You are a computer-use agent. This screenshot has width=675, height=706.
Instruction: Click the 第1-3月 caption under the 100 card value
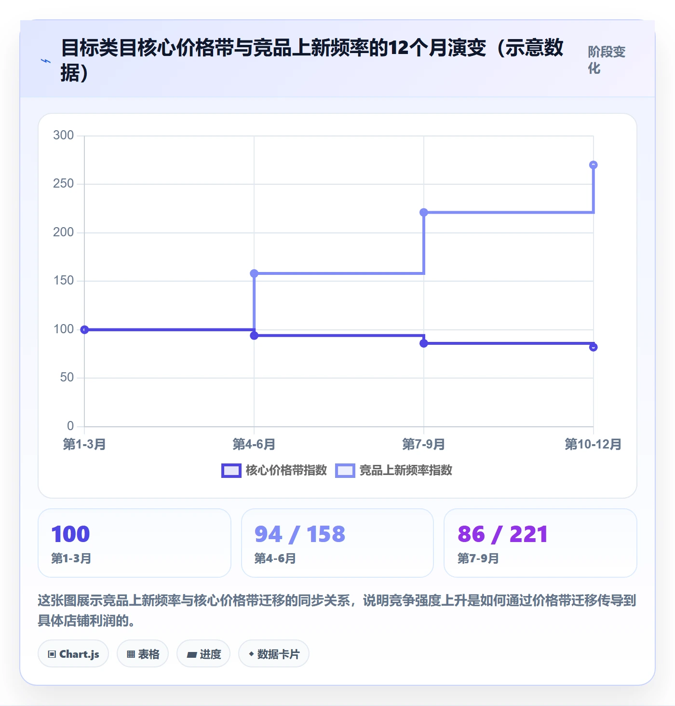pos(71,558)
